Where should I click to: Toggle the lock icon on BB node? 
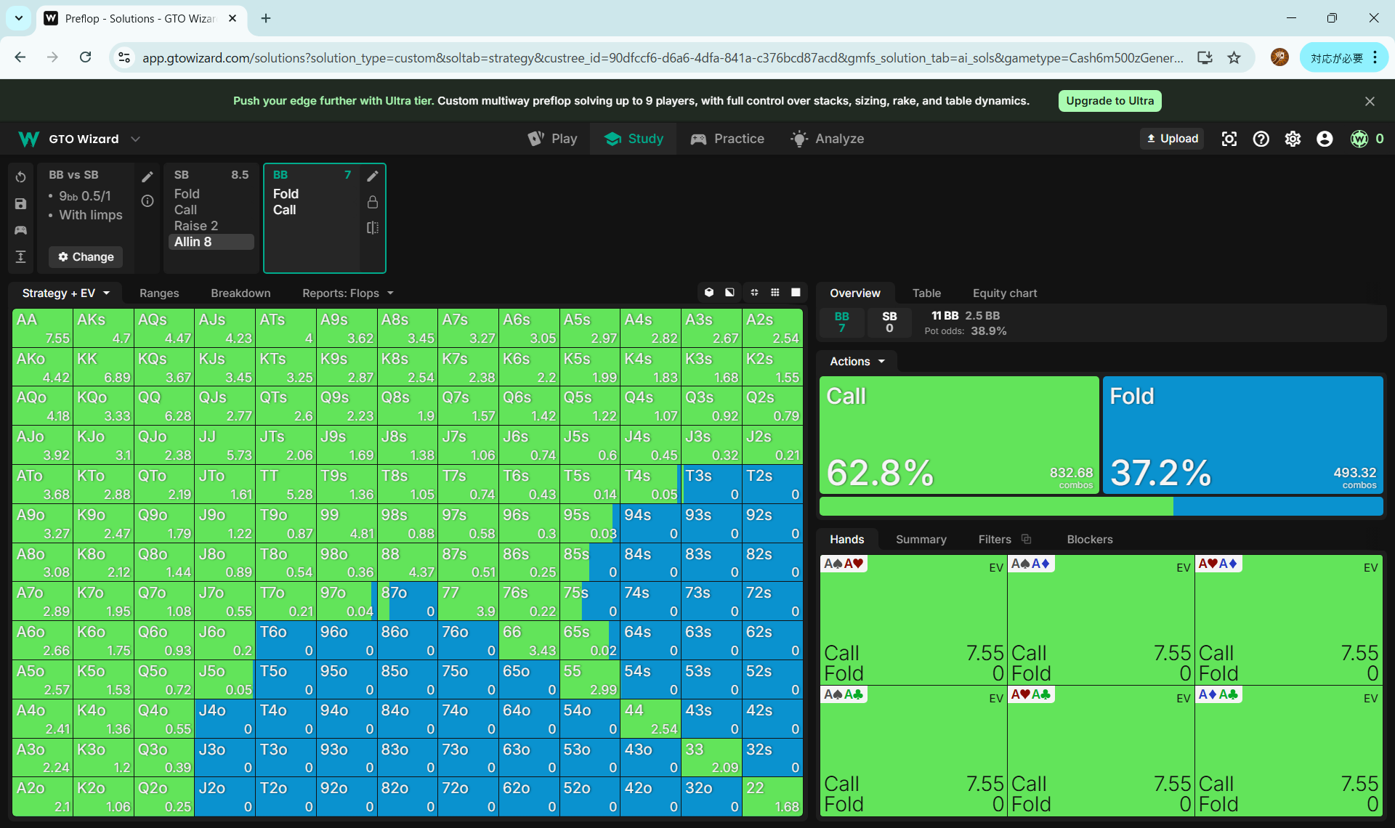(373, 202)
